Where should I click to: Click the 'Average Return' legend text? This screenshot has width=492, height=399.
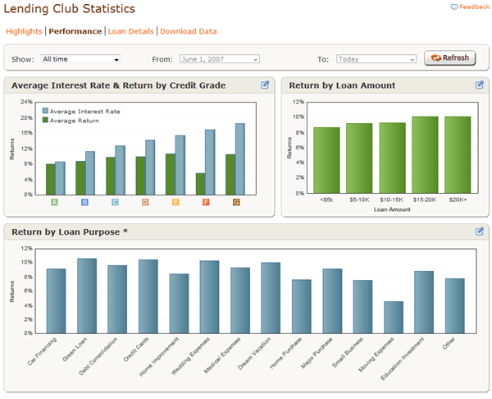(75, 121)
